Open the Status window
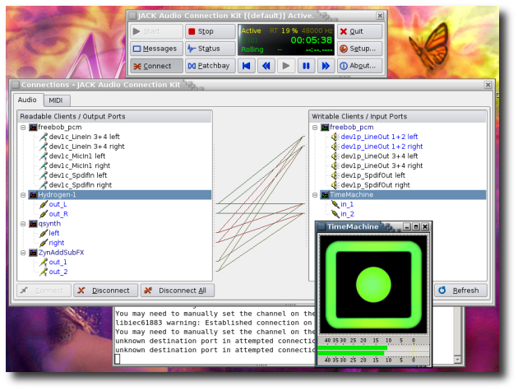Image resolution: width=518 pixels, height=391 pixels. pyautogui.click(x=210, y=49)
